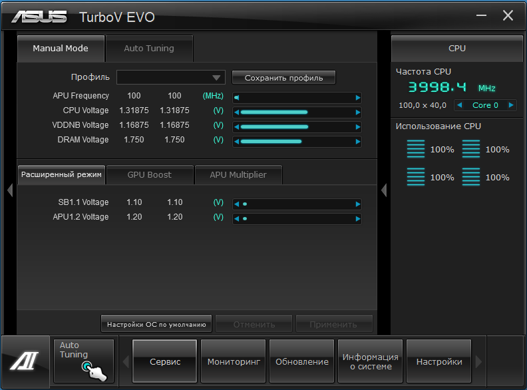Click the Применить button
The width and height of the screenshot is (527, 390).
click(x=334, y=324)
